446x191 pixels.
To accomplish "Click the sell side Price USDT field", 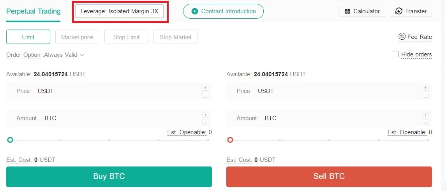I will point(329,91).
